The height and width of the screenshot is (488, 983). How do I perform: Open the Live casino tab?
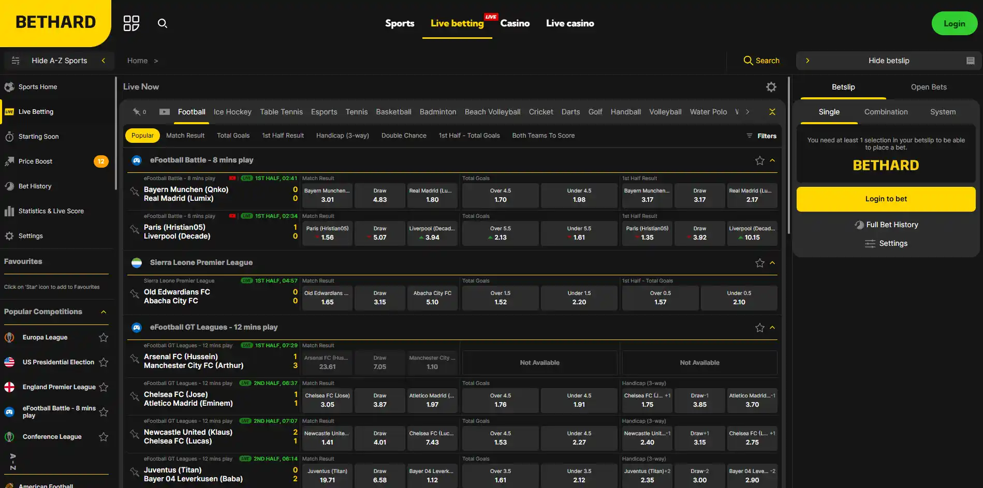click(570, 23)
